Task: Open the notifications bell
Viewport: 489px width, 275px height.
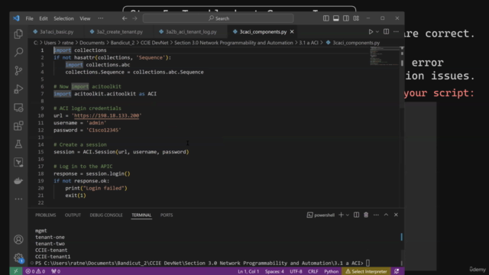Action: (397, 271)
